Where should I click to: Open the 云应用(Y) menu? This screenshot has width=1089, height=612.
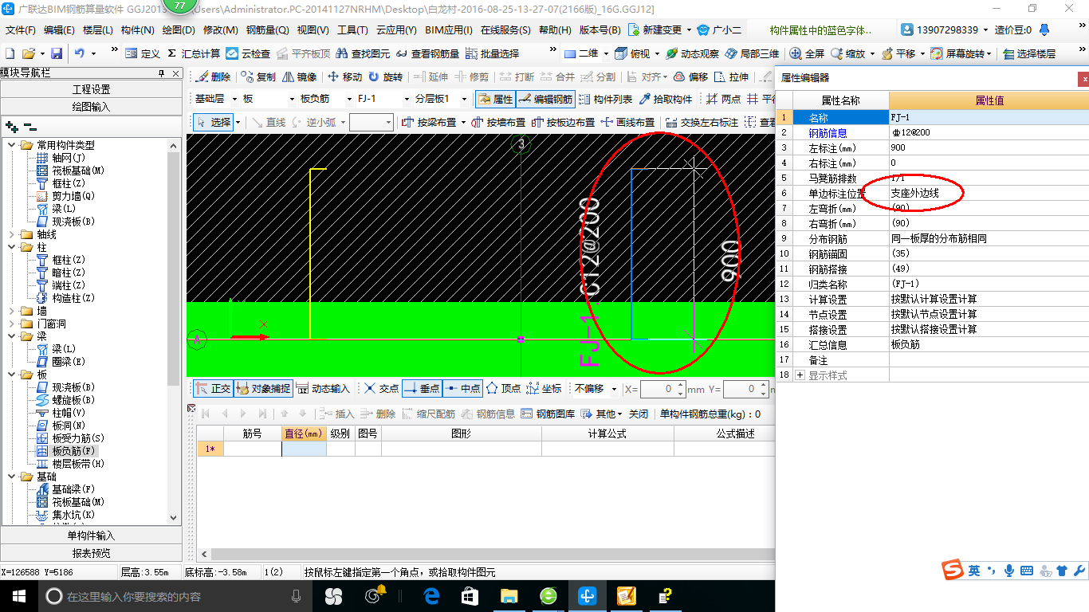(x=396, y=30)
